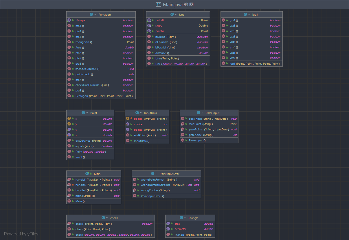Click the class icon in the jug1 header
The image size is (349, 240).
click(245, 14)
